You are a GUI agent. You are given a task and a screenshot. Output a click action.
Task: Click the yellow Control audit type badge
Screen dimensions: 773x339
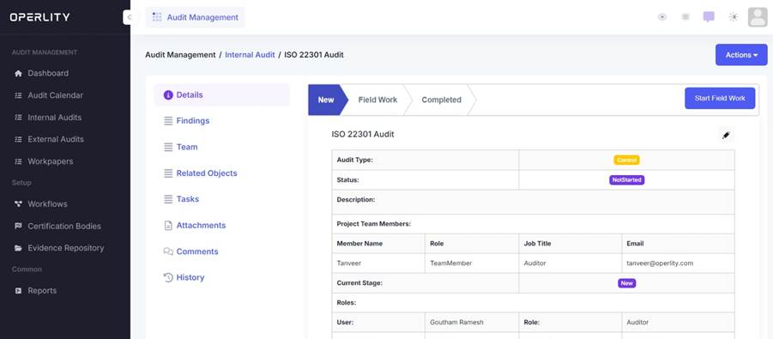point(626,160)
